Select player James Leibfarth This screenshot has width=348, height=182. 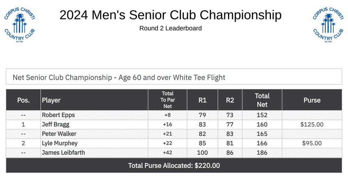63,153
